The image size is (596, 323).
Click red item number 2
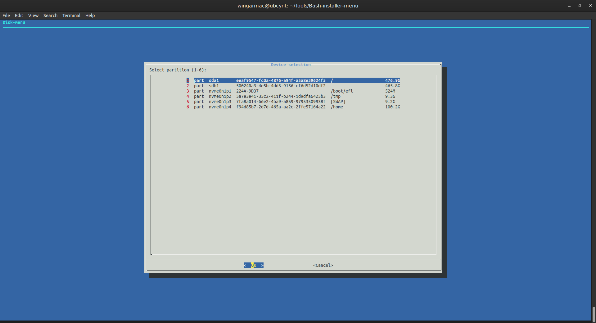[x=188, y=86]
